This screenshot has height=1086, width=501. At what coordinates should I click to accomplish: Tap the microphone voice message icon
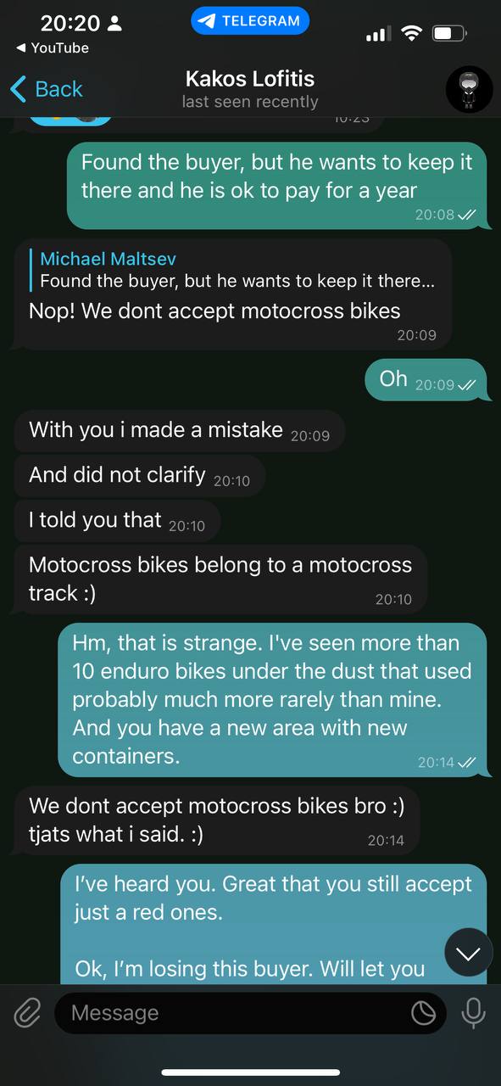(x=473, y=1013)
